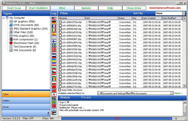Pick the Romanian flag language

pos(54,79)
